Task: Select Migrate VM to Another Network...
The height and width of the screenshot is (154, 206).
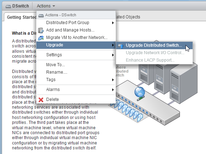Action: click(76, 38)
